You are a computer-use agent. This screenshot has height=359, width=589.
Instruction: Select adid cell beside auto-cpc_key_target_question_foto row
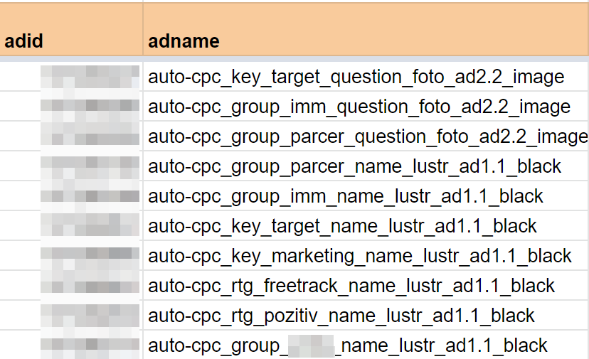tap(71, 77)
